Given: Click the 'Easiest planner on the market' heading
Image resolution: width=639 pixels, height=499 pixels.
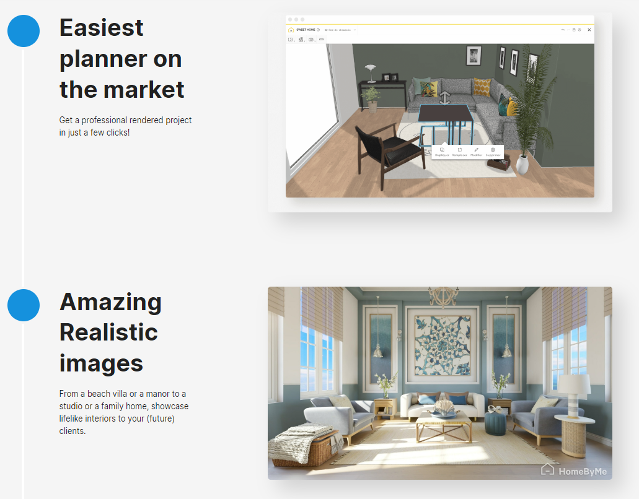Looking at the screenshot, I should (122, 58).
